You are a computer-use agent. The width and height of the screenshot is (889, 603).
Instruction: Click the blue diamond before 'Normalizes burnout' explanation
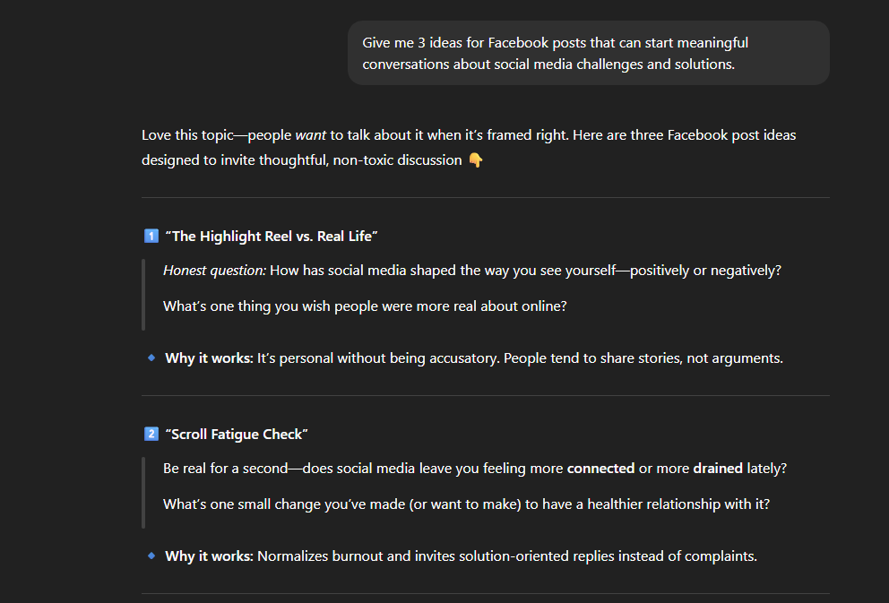point(151,556)
